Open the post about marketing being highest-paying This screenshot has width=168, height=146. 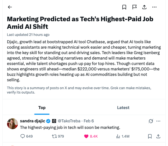click(x=70, y=127)
